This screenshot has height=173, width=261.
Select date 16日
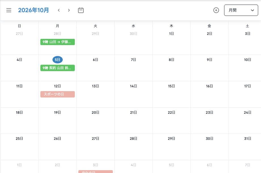tap(209, 86)
